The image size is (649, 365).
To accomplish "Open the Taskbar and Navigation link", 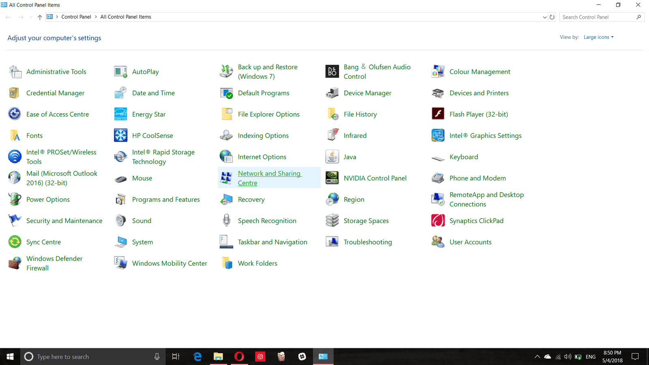I will click(273, 242).
